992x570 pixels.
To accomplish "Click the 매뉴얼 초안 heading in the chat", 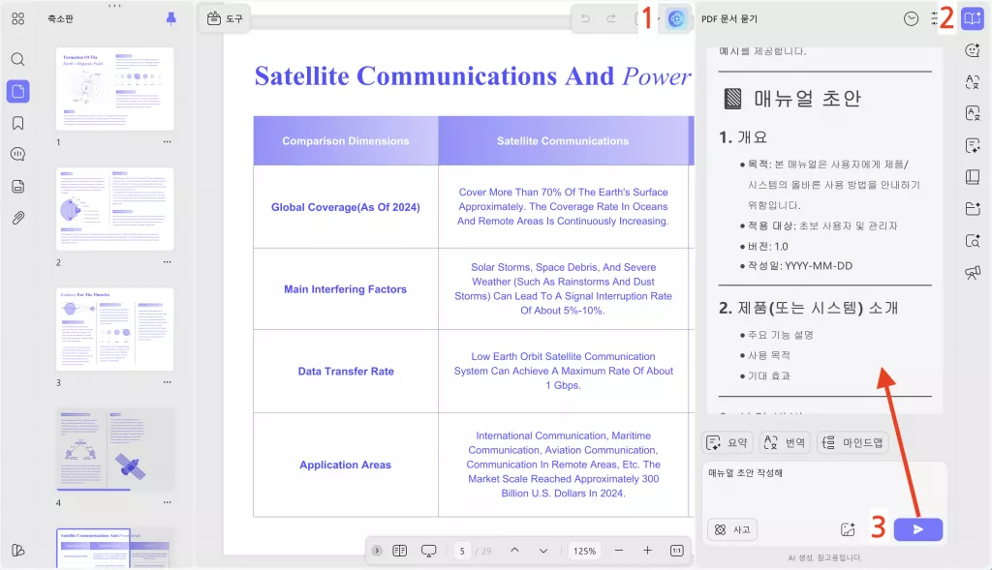I will coord(807,99).
